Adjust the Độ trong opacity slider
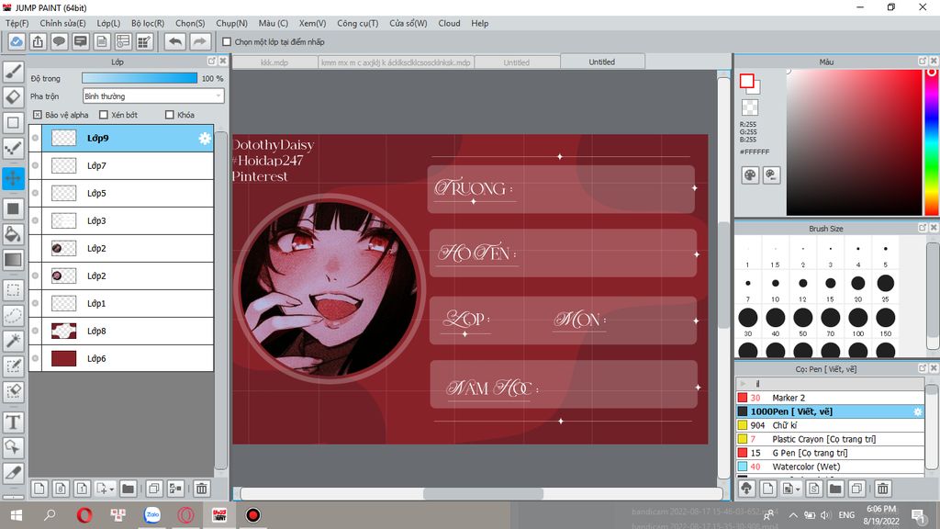 click(x=140, y=78)
